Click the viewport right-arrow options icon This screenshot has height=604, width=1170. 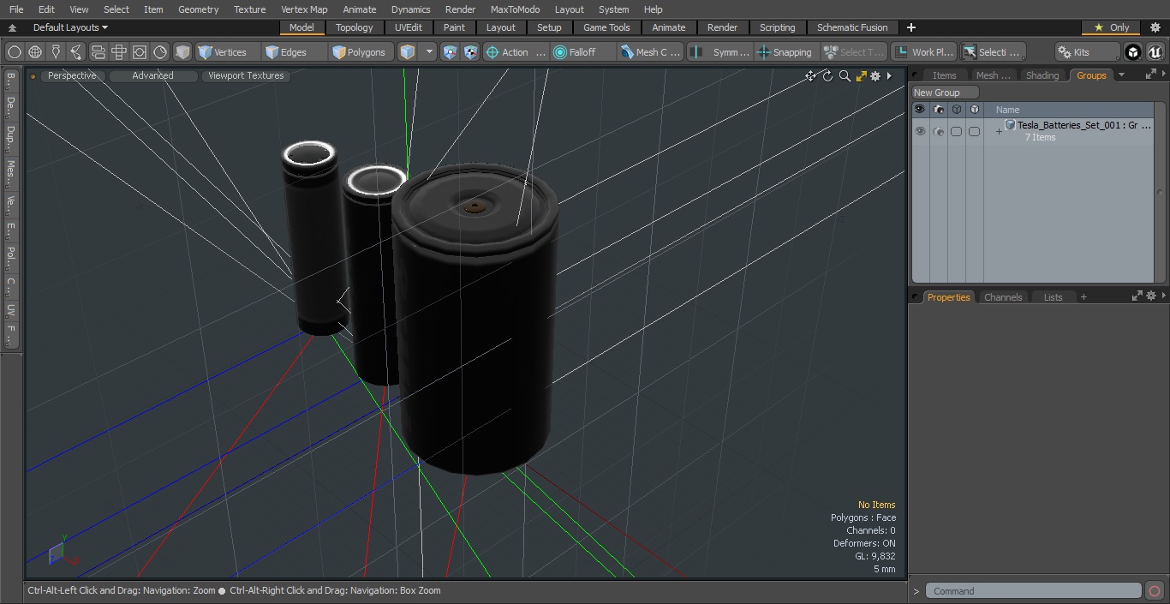tap(889, 76)
